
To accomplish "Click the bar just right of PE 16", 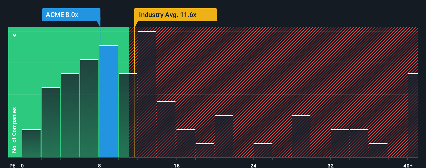I will [185, 143].
